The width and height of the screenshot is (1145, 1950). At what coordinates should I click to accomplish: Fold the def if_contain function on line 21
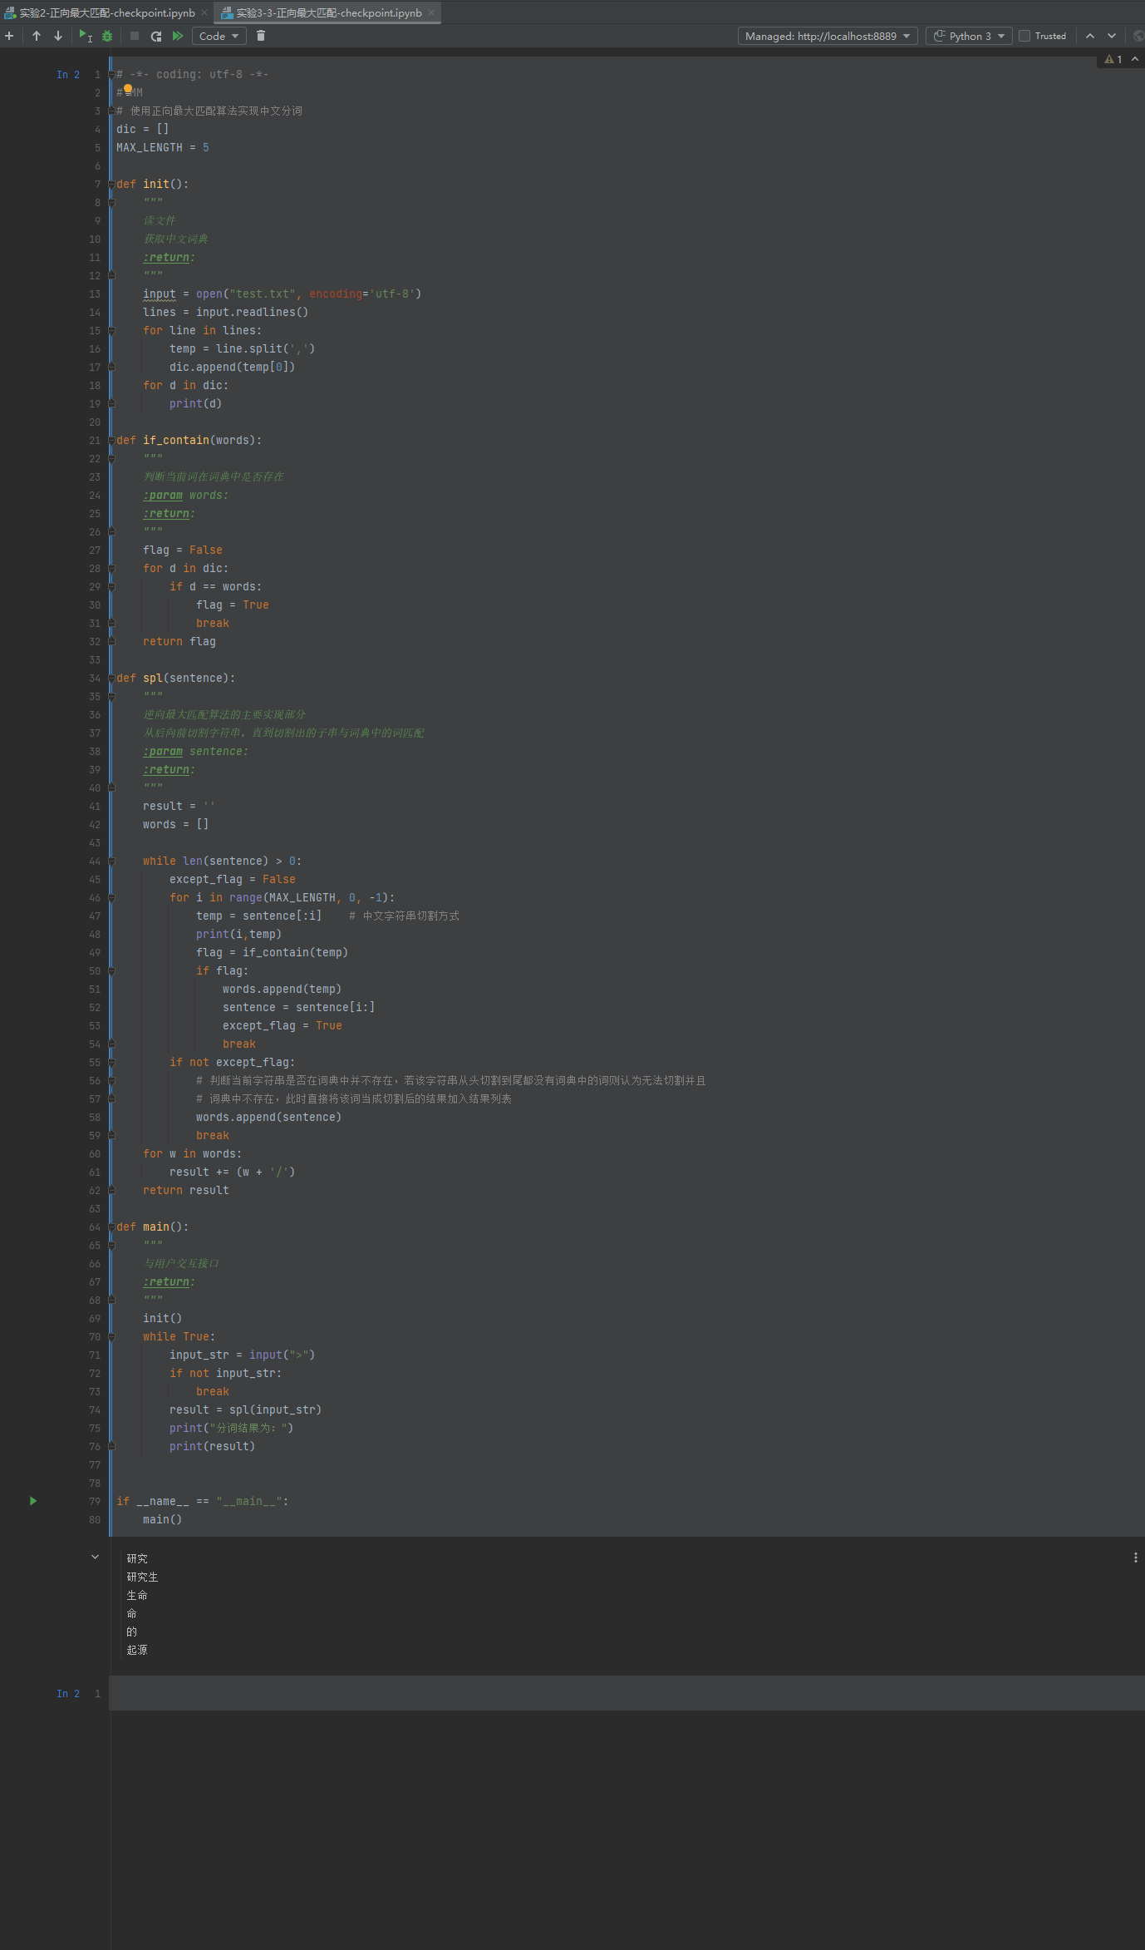111,441
